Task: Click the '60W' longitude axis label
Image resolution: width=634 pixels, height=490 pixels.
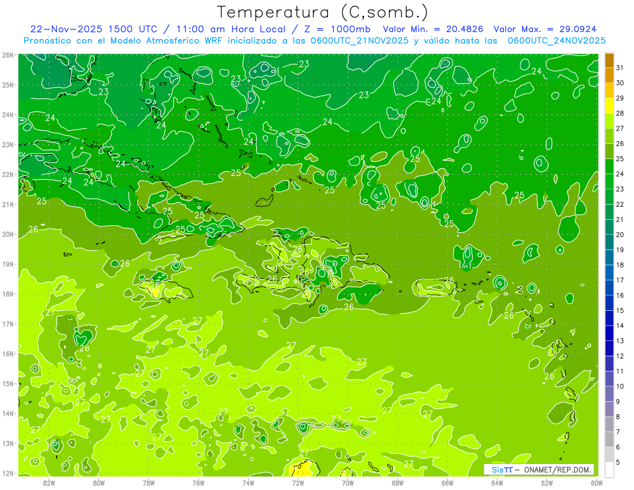Action: [x=596, y=483]
